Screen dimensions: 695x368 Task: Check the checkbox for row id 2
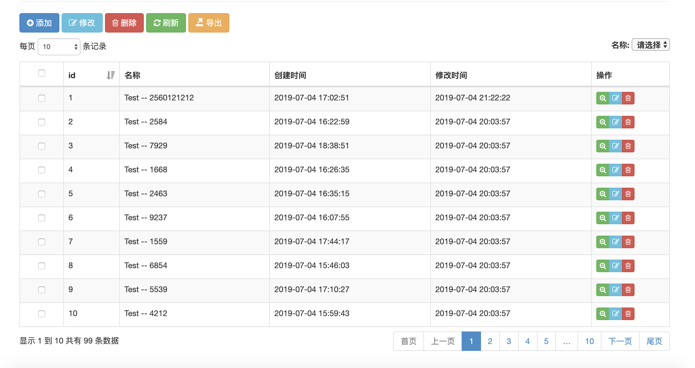point(42,122)
